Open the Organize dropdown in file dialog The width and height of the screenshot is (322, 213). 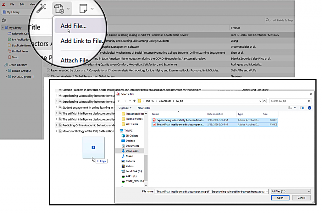[125, 108]
